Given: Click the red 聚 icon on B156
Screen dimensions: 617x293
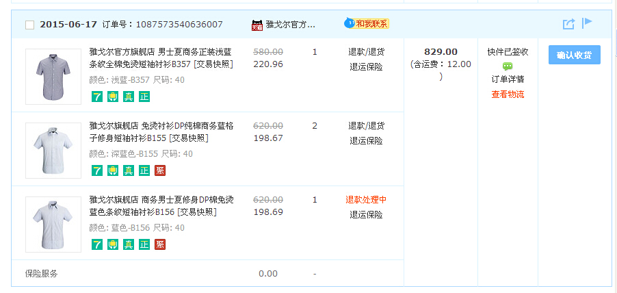Looking at the screenshot, I should (160, 244).
